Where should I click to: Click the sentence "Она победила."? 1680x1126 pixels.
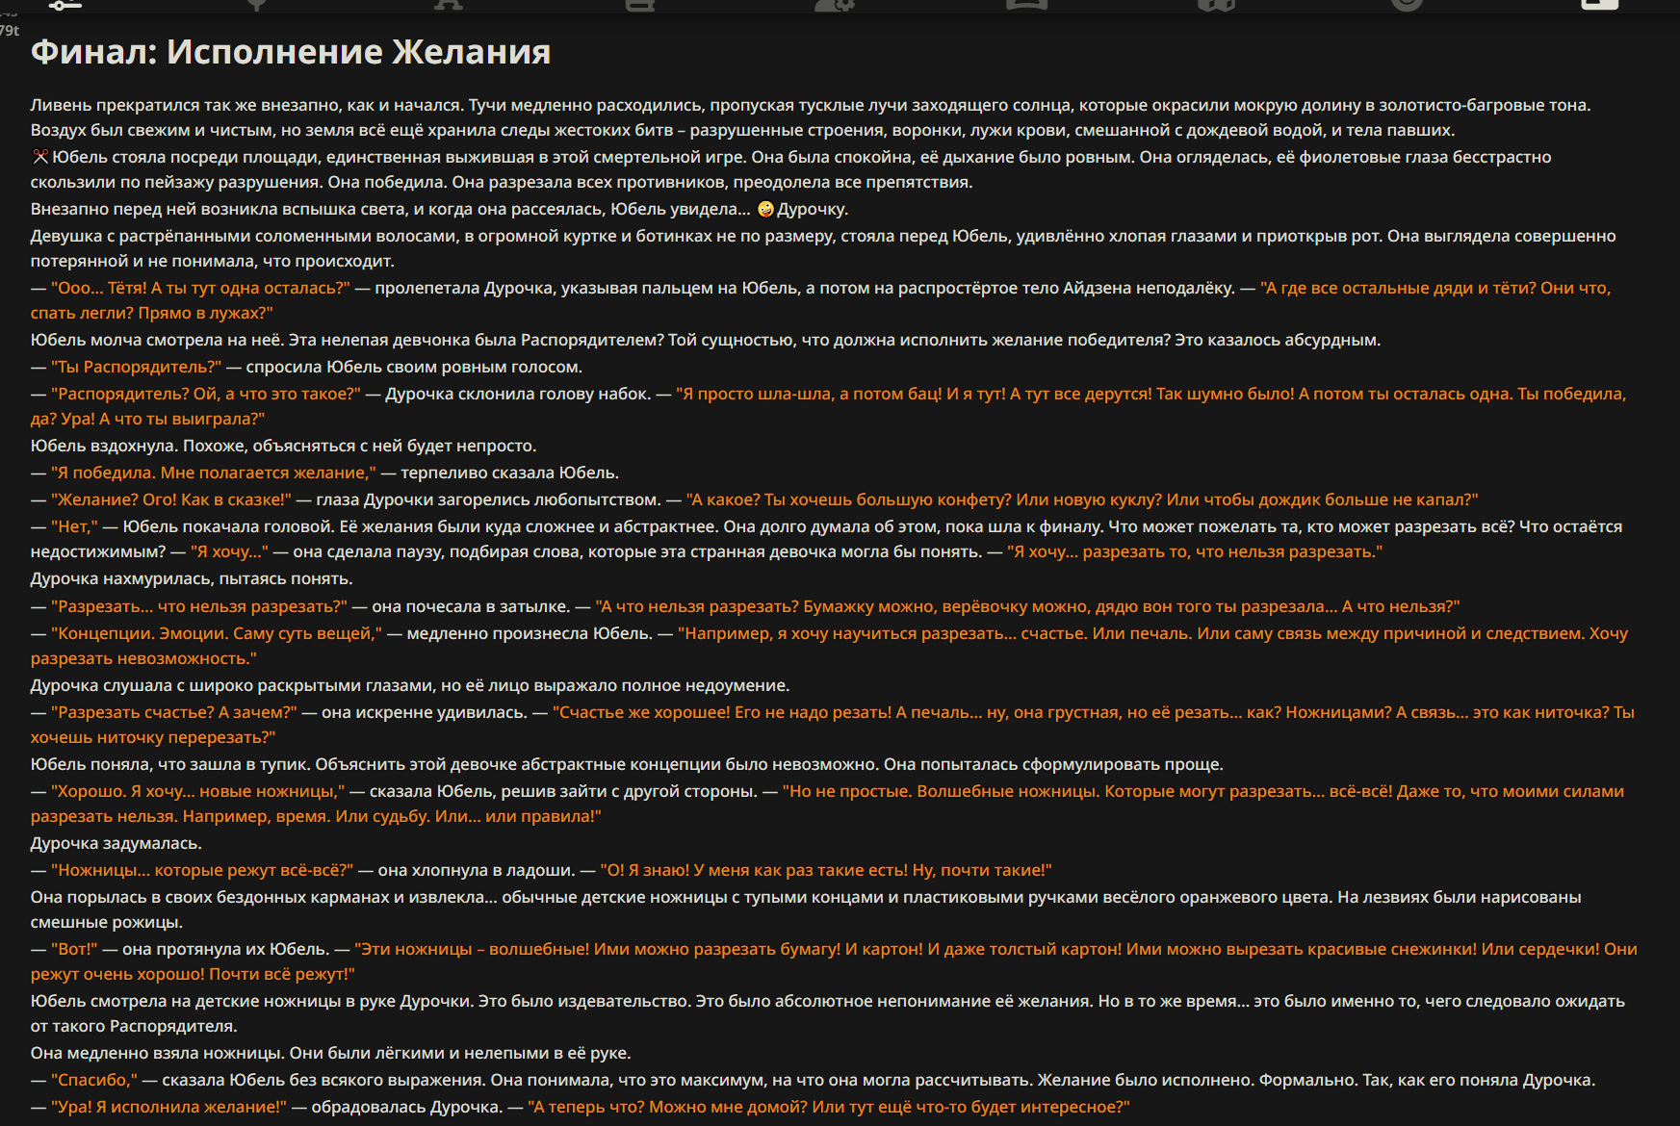388,182
